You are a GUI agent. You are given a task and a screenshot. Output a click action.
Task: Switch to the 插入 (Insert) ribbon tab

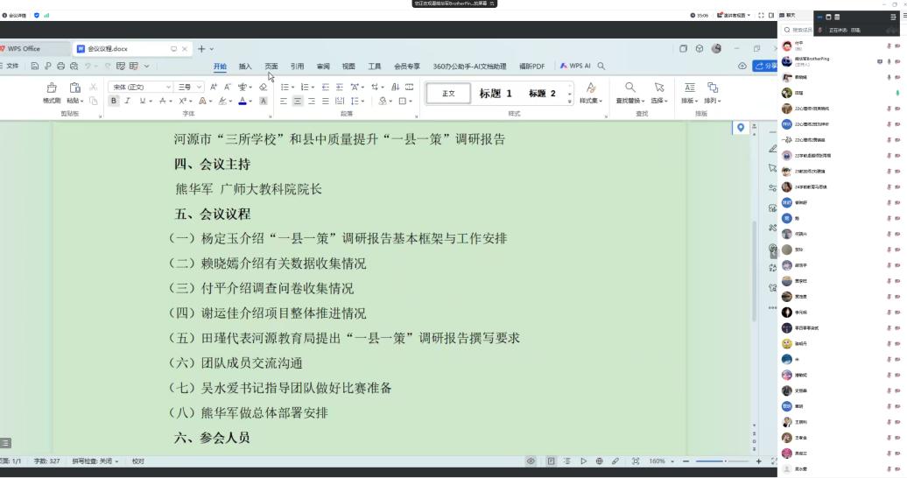pos(245,67)
